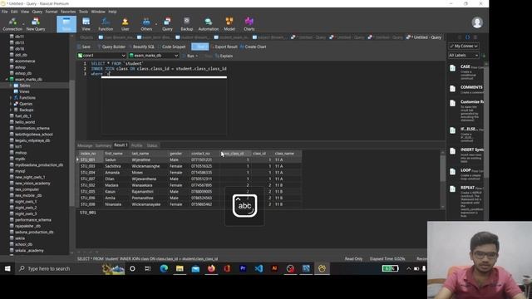
Task: Open the Query Builder
Action: [111, 47]
